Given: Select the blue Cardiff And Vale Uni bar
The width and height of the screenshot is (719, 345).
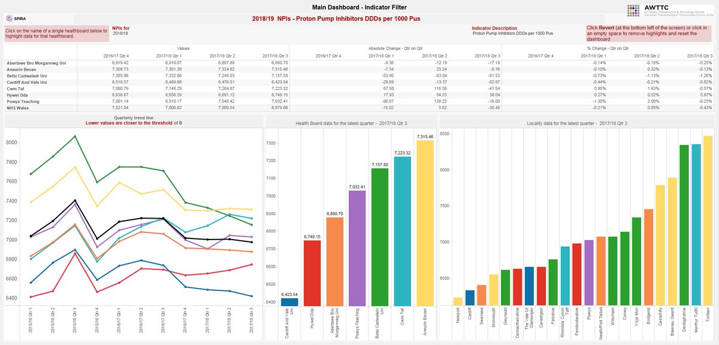Looking at the screenshot, I should pos(289,302).
